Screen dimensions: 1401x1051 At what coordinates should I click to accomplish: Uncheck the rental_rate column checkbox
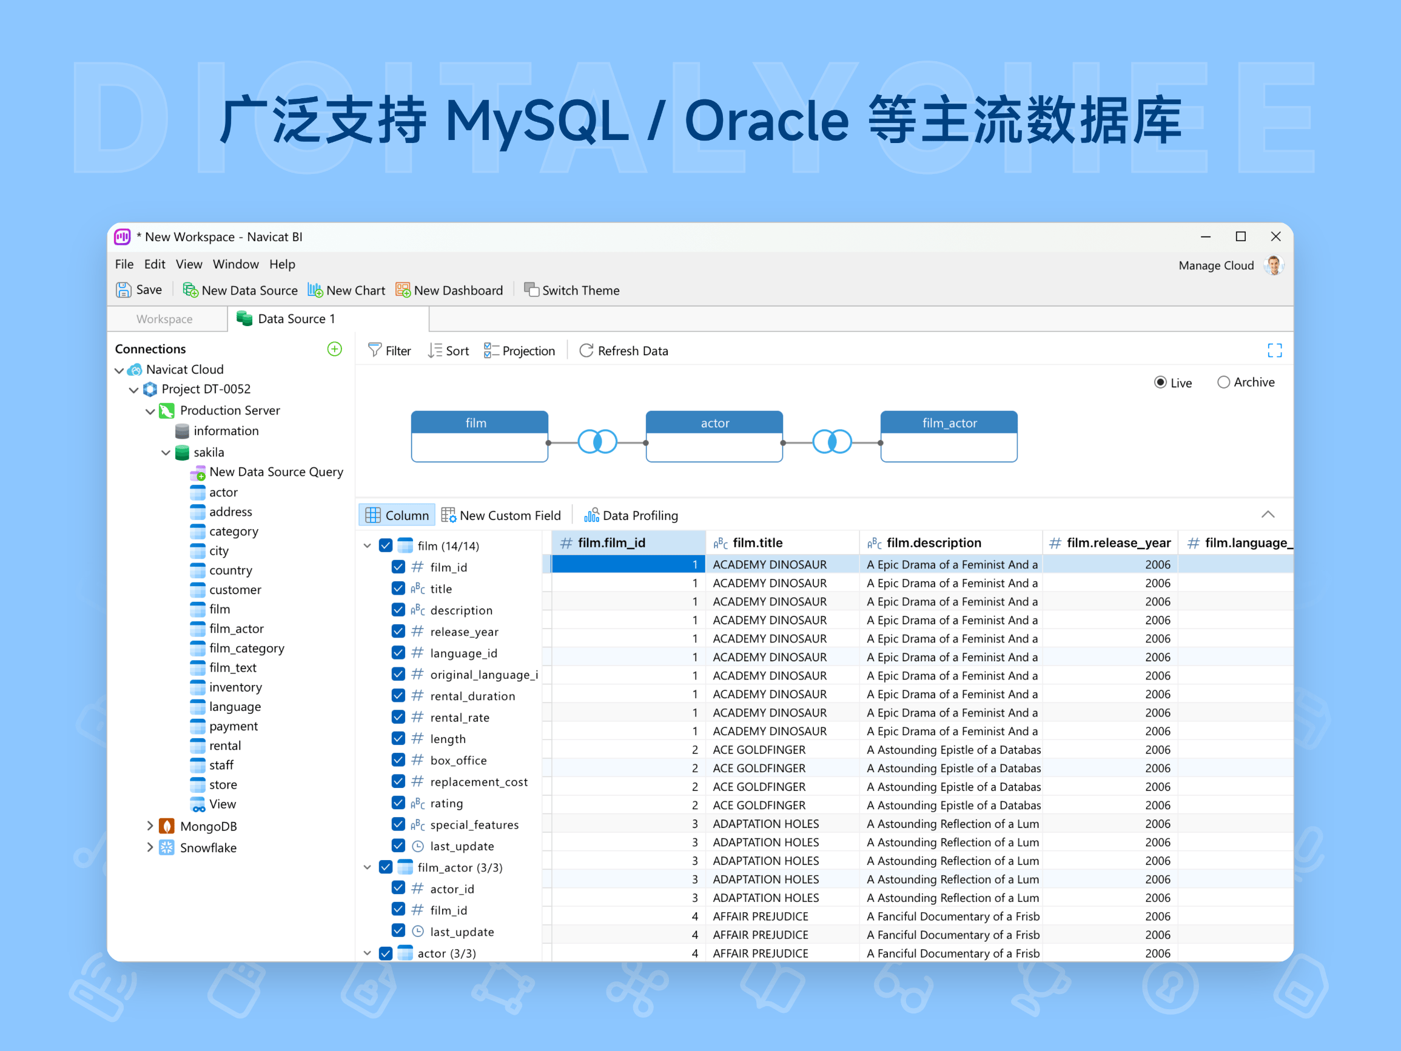click(398, 716)
